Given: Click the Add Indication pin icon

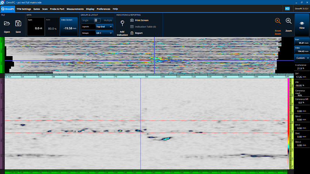Looking at the screenshot, I should click(x=122, y=23).
